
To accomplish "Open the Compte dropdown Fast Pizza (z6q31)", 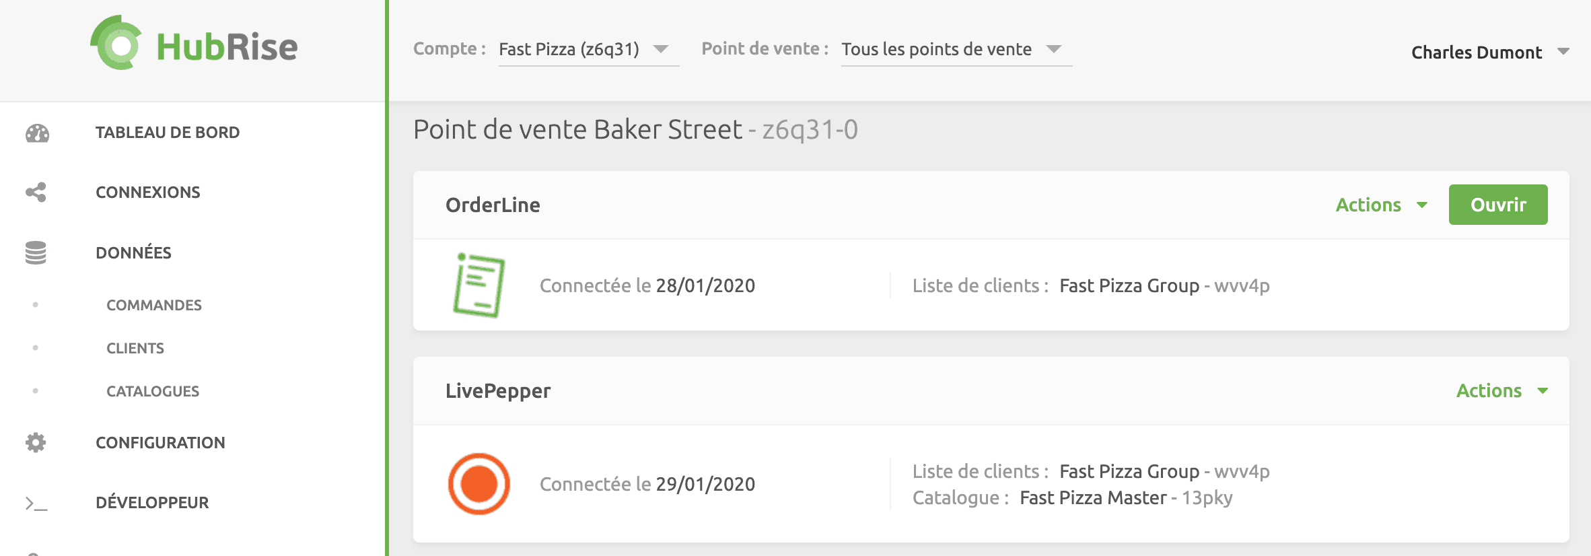I will click(586, 49).
